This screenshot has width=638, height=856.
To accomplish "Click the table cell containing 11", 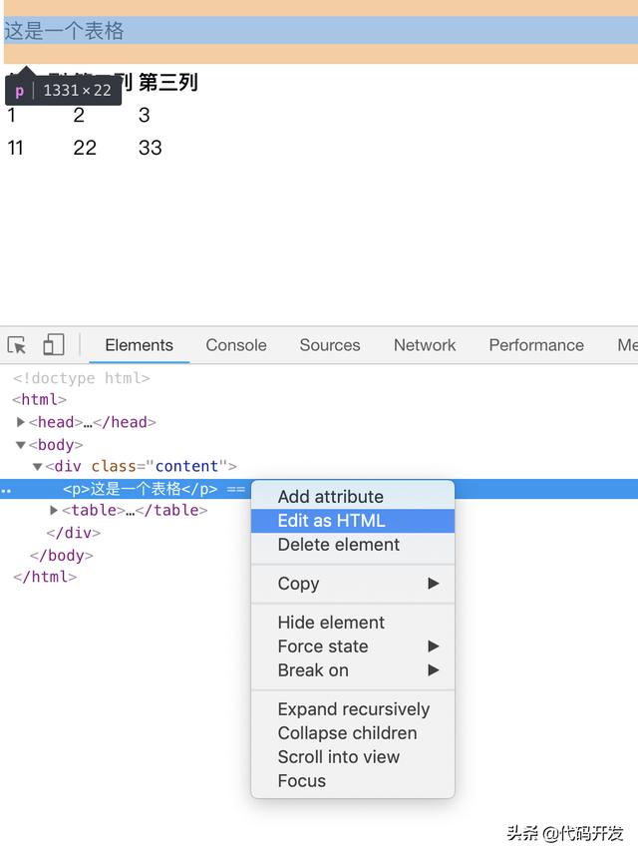I will click(15, 148).
